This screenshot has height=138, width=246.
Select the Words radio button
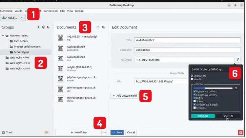(192, 79)
